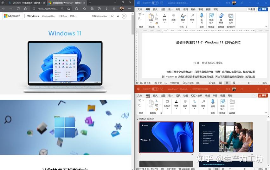
Task: Toggle Focus mode (专注) in Word status bar
Action: (x=212, y=83)
